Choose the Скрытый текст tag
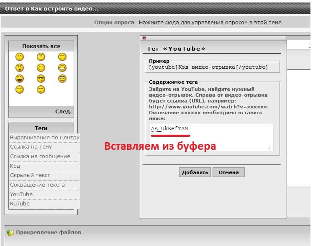Screen dimensions: 323x246 click(30, 175)
